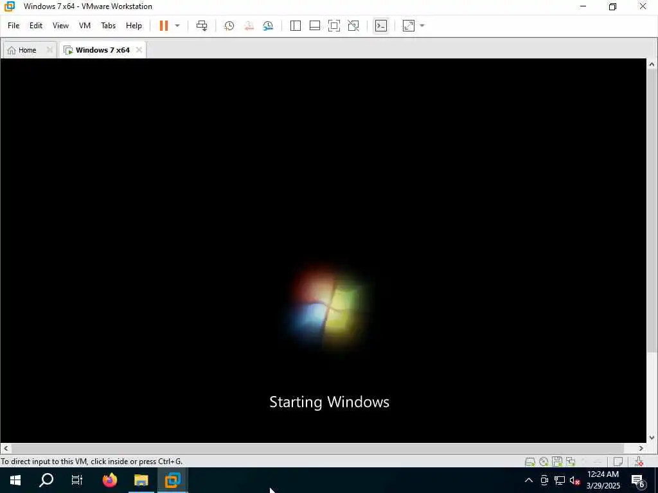Revert the VM to its previous snapshot

249,26
